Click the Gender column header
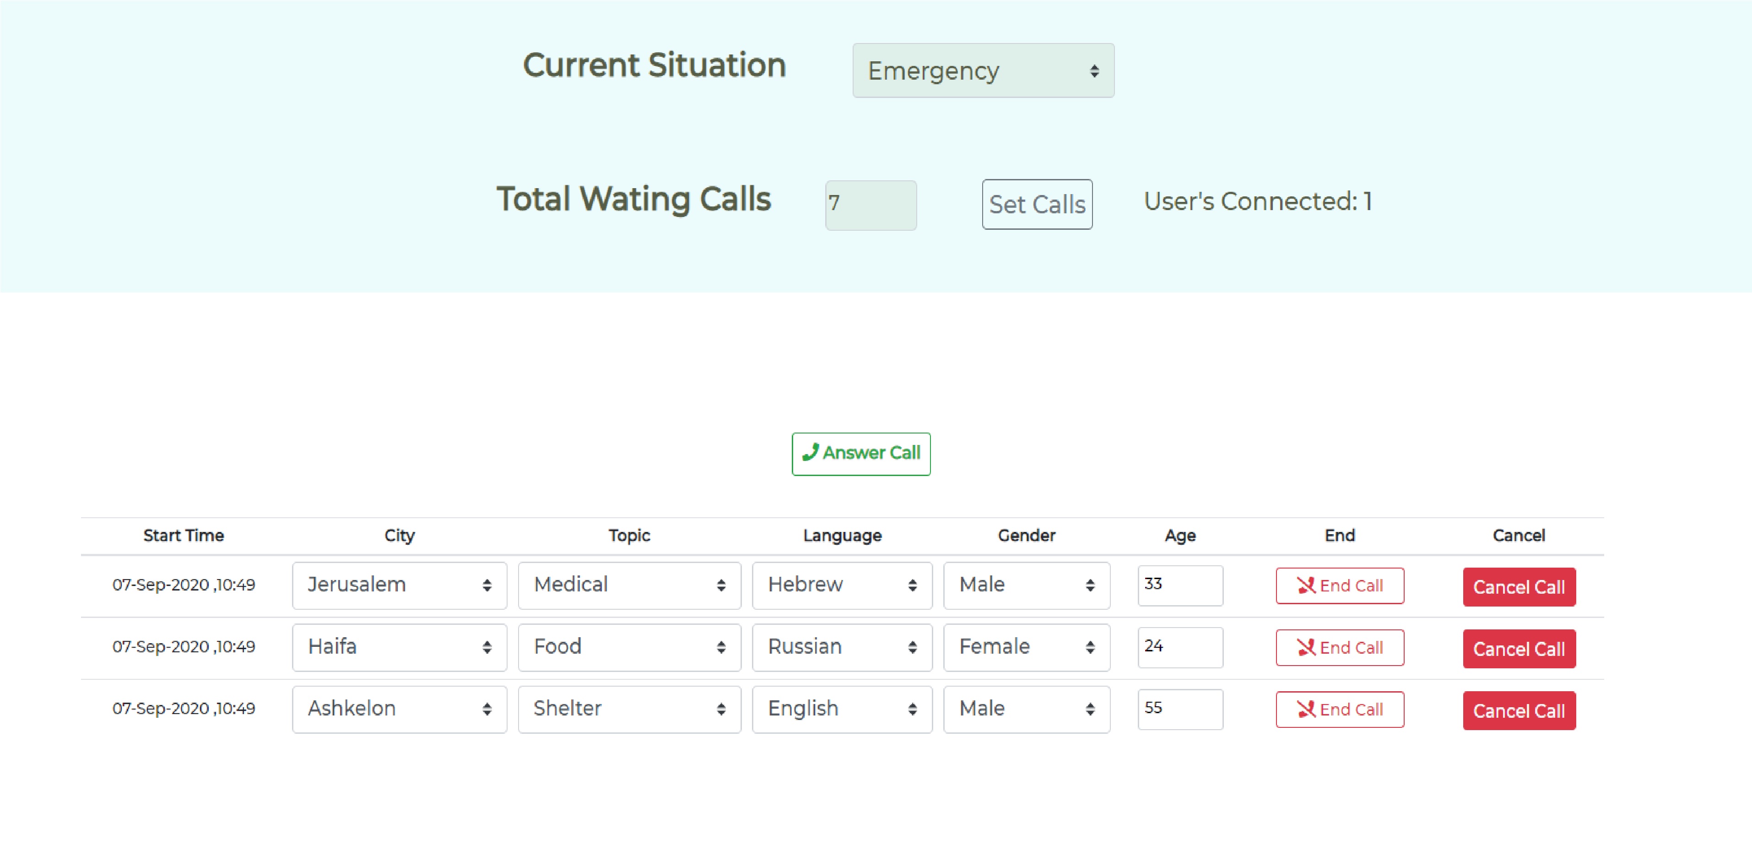Viewport: 1752px width, 856px height. click(x=1026, y=536)
